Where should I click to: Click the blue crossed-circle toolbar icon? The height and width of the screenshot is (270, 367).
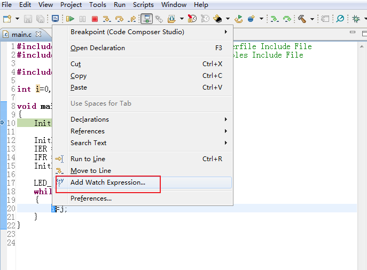pyautogui.click(x=340, y=19)
